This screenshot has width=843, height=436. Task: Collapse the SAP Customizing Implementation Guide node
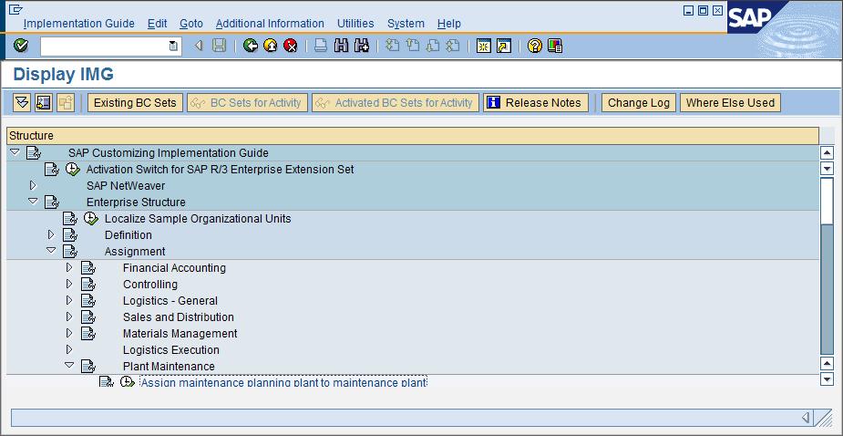(15, 152)
